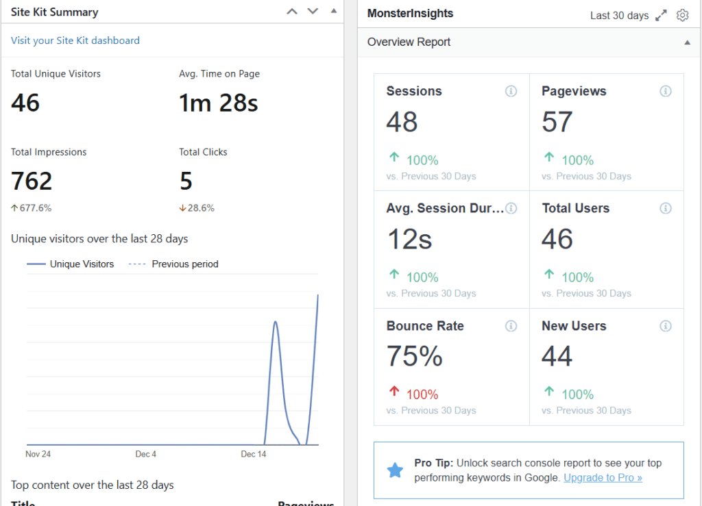Screen dimensions: 702x506
Task: Click the Total Users info icon
Action: (665, 208)
